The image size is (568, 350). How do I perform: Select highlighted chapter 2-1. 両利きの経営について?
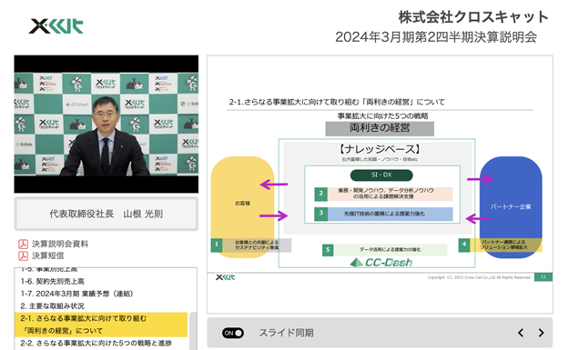pyautogui.click(x=101, y=325)
